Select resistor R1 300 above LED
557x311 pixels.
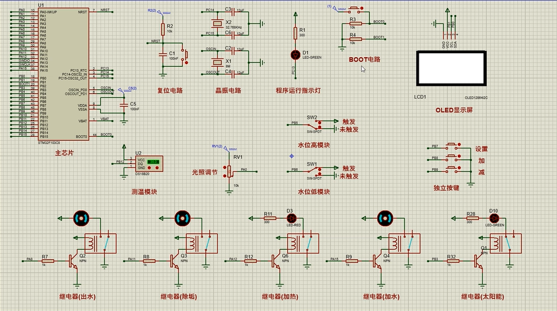click(295, 33)
